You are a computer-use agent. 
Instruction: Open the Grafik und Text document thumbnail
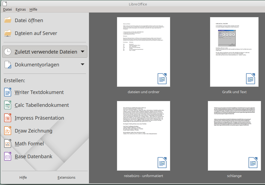tap(234, 52)
